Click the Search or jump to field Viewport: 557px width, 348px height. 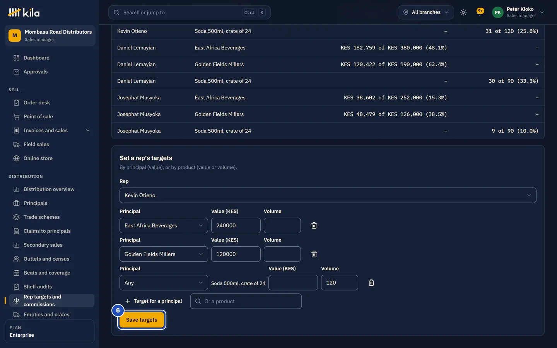189,12
